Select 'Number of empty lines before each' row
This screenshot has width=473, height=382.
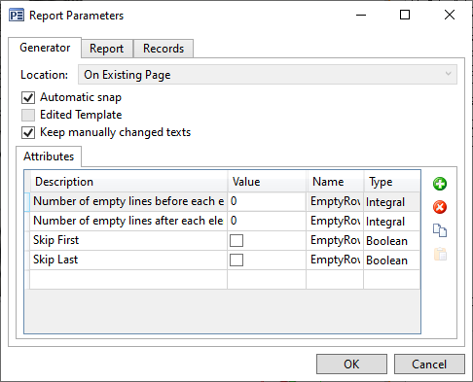pos(128,201)
